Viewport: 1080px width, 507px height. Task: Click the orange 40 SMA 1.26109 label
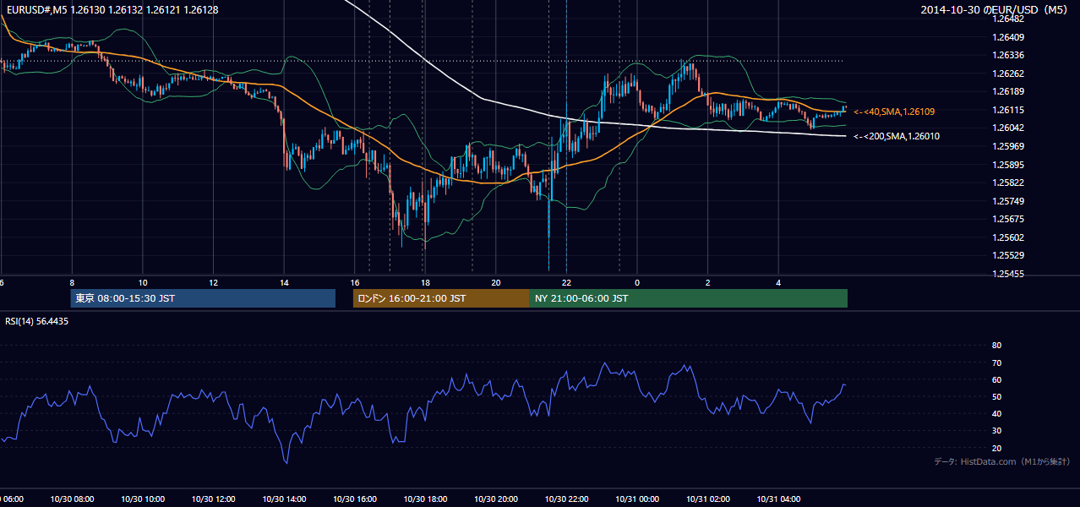tap(894, 112)
